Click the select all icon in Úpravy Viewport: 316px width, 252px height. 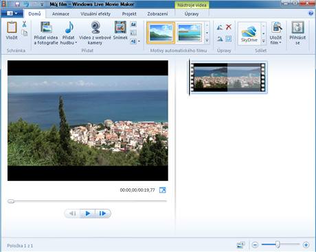coord(228,38)
